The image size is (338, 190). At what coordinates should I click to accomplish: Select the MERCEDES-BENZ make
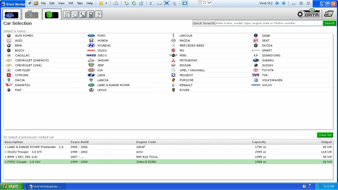coord(192,46)
